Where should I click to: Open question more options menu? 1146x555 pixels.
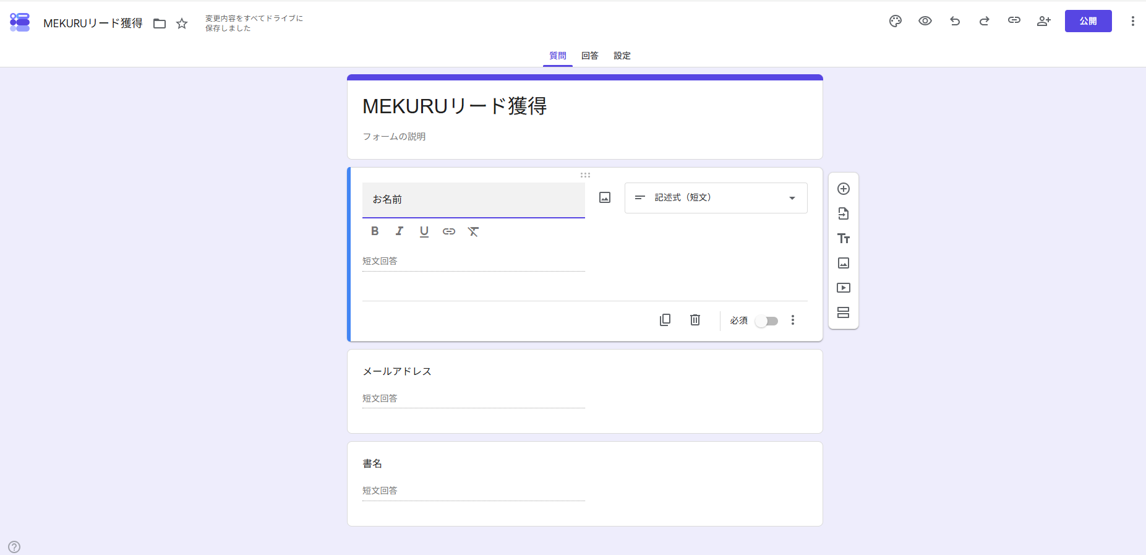pos(793,320)
